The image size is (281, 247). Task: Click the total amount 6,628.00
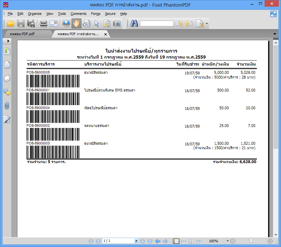coord(248,162)
